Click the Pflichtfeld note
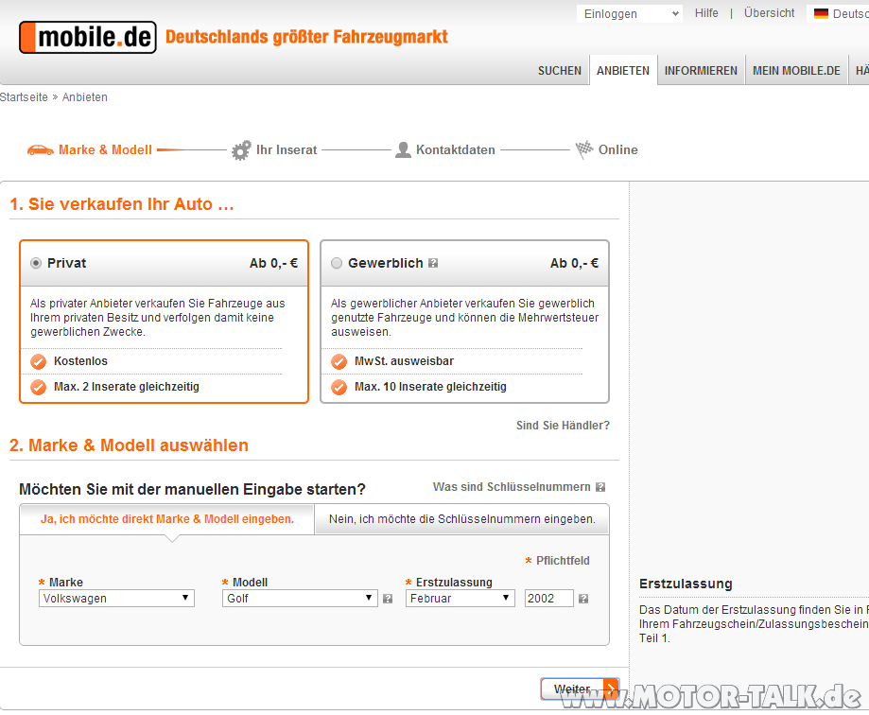869x715 pixels. point(558,561)
